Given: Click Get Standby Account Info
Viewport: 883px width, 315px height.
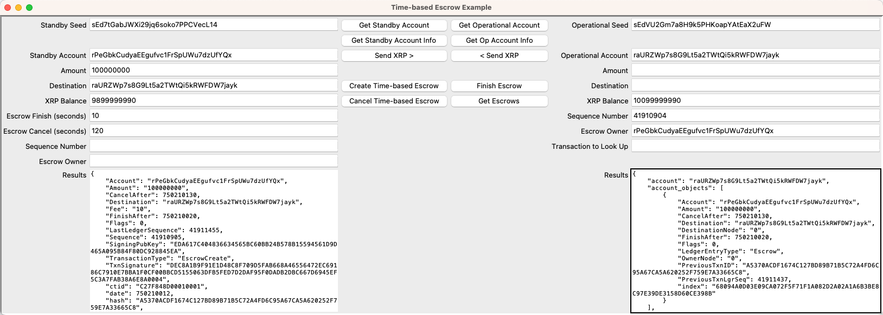Looking at the screenshot, I should 394,41.
